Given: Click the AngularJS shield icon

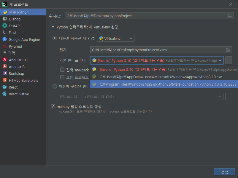Looking at the screenshot, I should [x=5, y=67].
